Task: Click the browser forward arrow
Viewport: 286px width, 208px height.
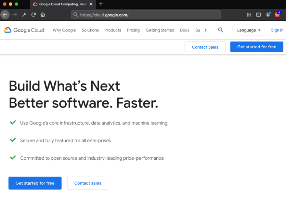Action: pos(15,15)
